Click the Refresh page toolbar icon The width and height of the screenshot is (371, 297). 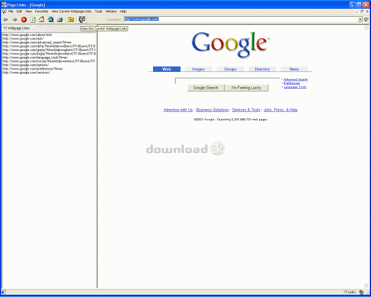pos(33,20)
